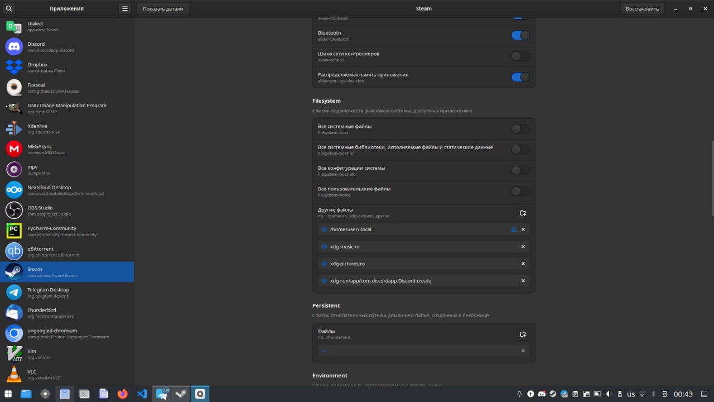Select Telegram Desktop in the sidebar
The image size is (714, 402).
(67, 293)
